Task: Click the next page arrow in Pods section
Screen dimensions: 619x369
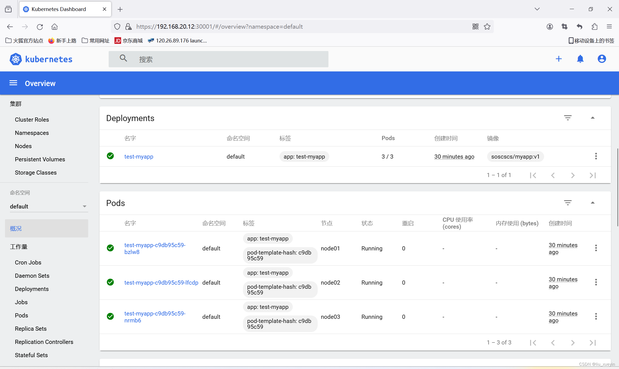Action: click(x=573, y=343)
